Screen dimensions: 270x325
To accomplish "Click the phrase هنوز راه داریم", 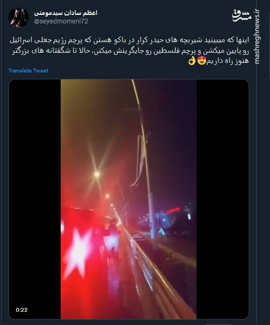I will (227, 61).
